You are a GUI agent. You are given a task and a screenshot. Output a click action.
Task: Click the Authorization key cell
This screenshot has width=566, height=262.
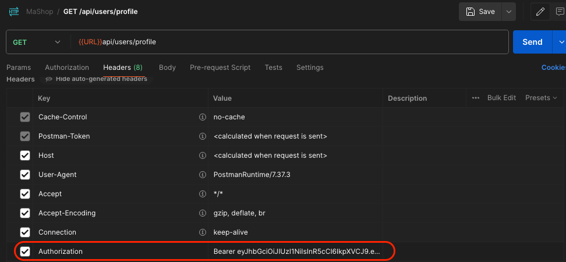[x=121, y=251]
